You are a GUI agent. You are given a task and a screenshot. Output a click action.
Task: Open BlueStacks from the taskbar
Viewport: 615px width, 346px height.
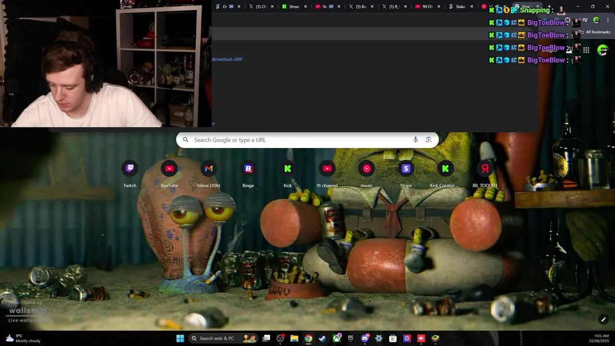[435, 338]
